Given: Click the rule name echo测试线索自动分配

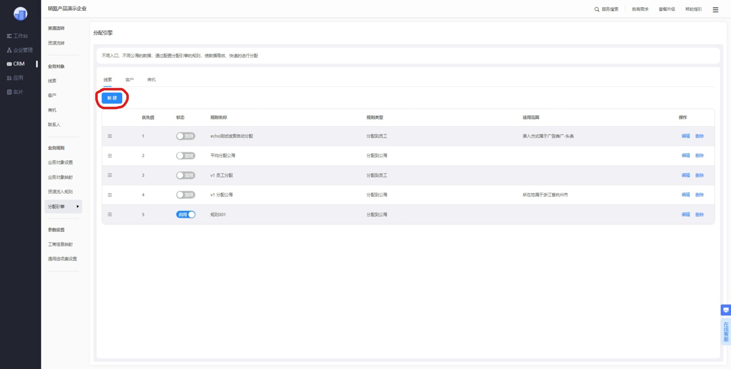Looking at the screenshot, I should (232, 136).
